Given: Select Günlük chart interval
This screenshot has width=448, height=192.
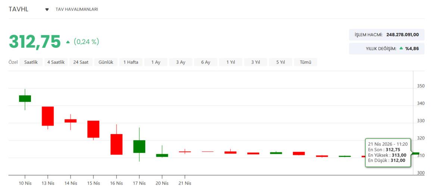Looking at the screenshot, I should [x=106, y=62].
